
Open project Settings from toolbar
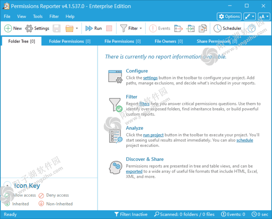click(37, 28)
